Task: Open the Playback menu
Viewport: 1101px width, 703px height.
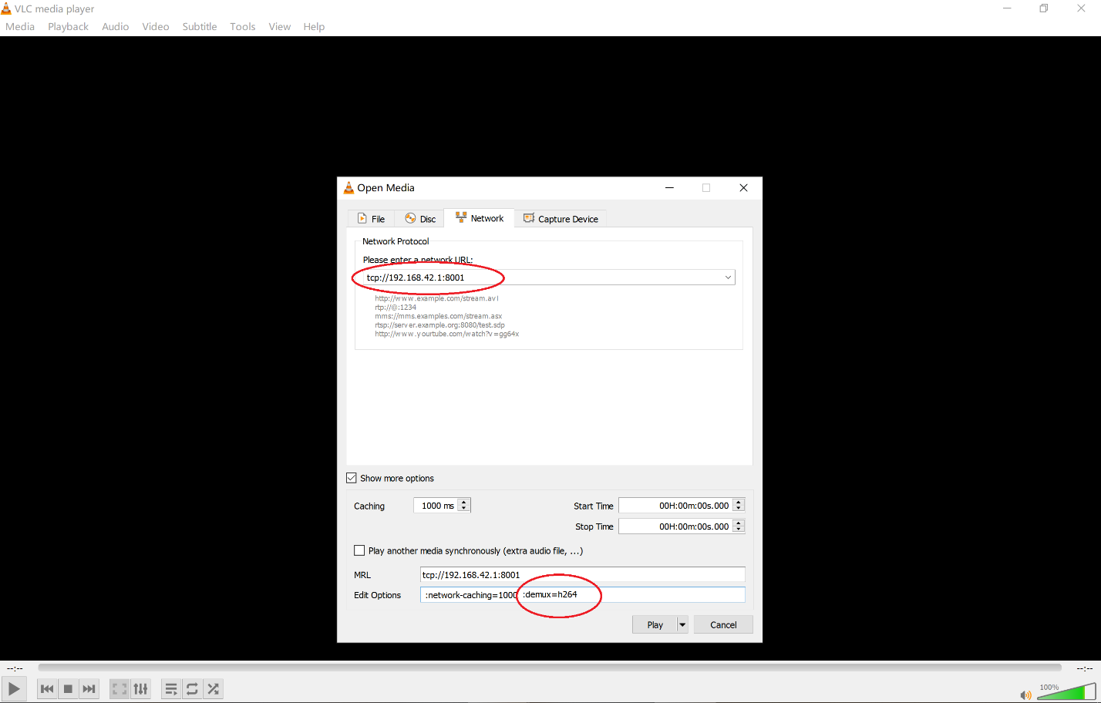Action: click(68, 26)
